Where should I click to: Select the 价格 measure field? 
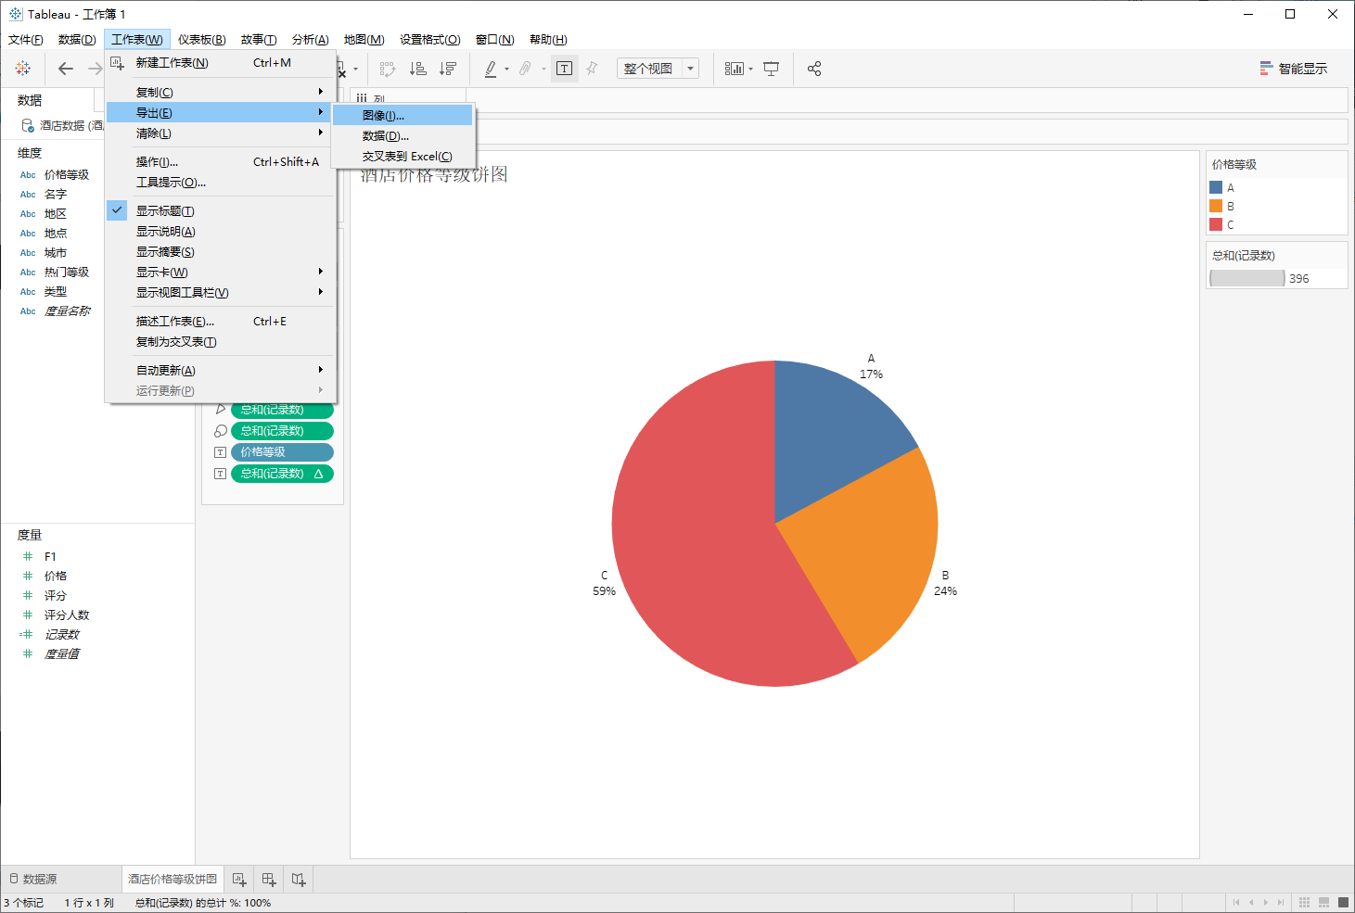tap(56, 577)
